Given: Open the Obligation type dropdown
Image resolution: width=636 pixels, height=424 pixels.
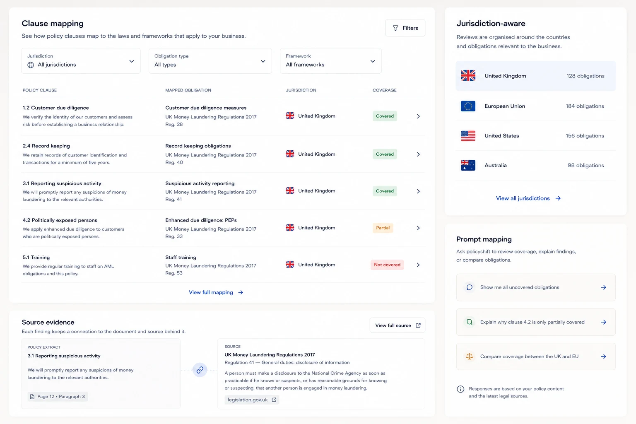Looking at the screenshot, I should point(210,61).
